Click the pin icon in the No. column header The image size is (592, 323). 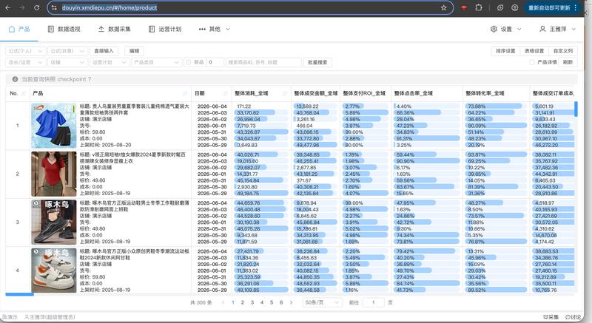[x=24, y=93]
